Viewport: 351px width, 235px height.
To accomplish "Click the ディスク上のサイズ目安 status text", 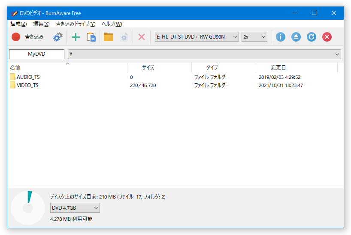I will 108,197.
